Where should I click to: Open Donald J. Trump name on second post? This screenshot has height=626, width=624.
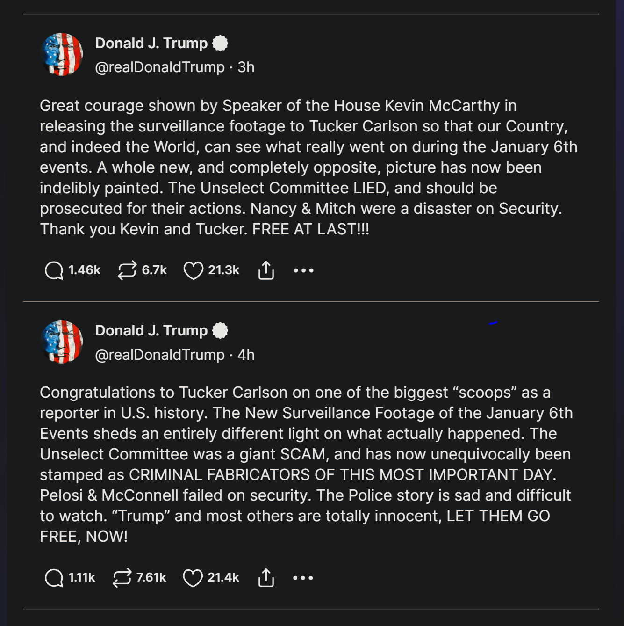[151, 330]
